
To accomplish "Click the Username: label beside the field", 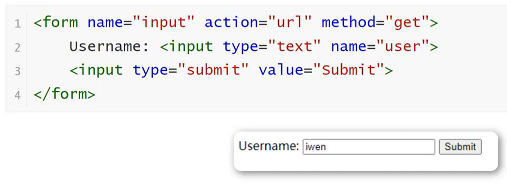I will (x=269, y=146).
